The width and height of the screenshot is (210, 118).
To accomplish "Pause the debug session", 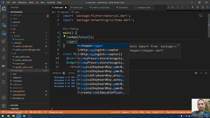I will pos(173,7).
